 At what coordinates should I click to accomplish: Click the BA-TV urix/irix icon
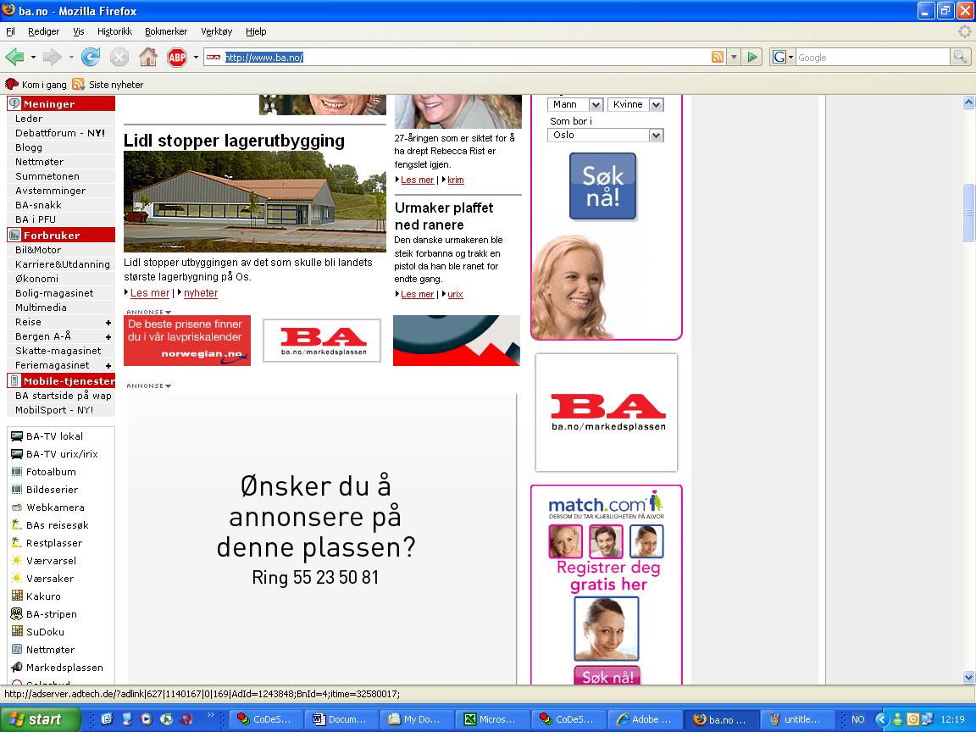(x=17, y=454)
